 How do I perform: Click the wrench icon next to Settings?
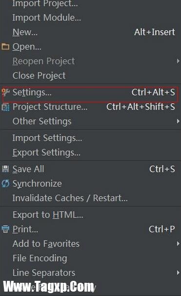pos(5,92)
